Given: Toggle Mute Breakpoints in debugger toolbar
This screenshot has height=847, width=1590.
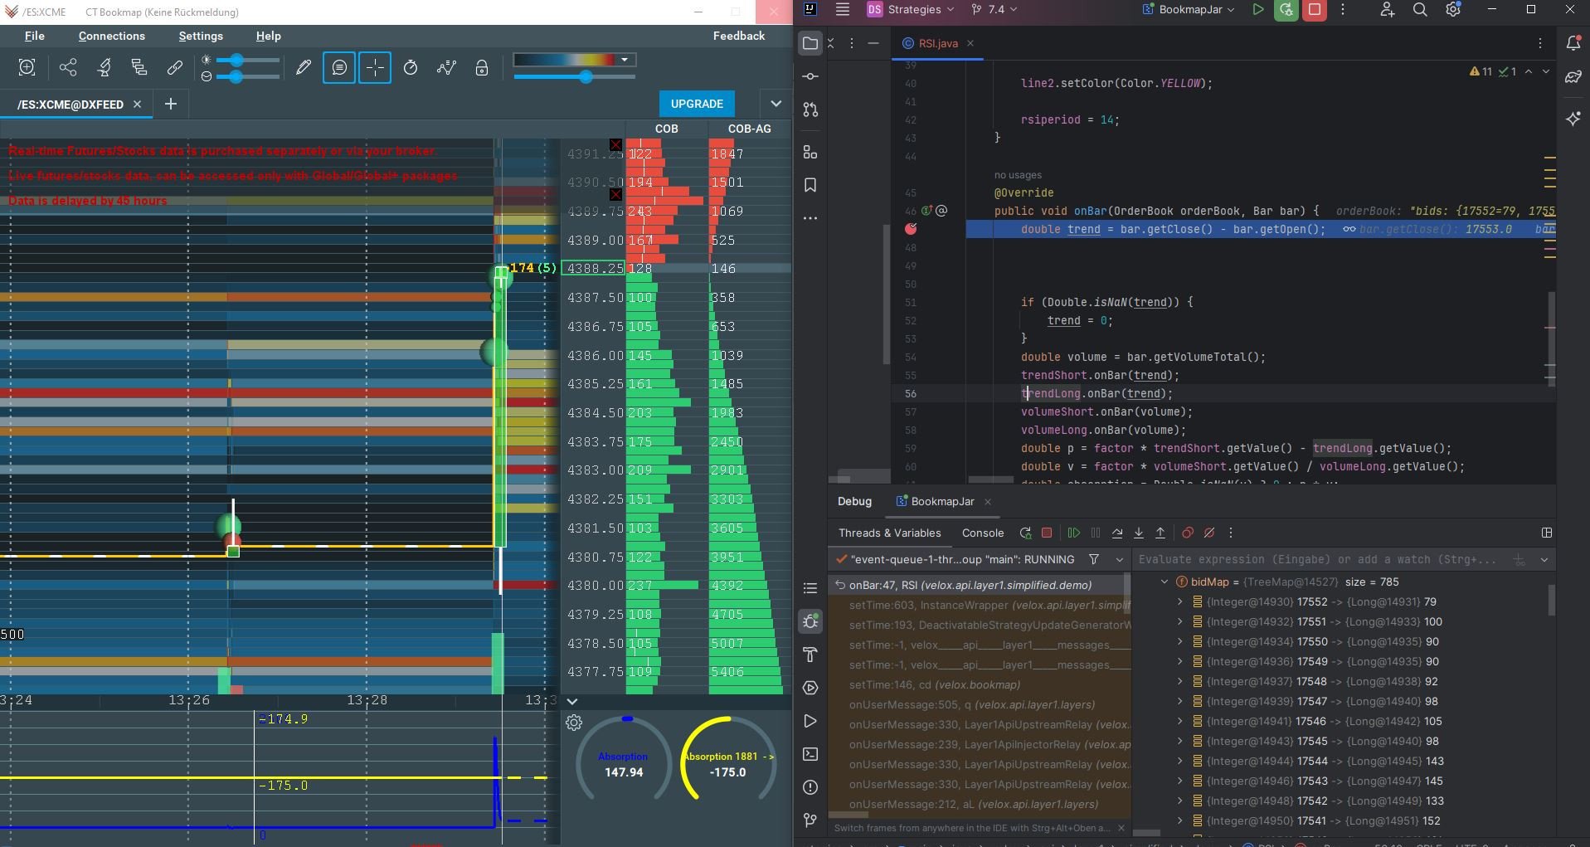Looking at the screenshot, I should [x=1209, y=533].
